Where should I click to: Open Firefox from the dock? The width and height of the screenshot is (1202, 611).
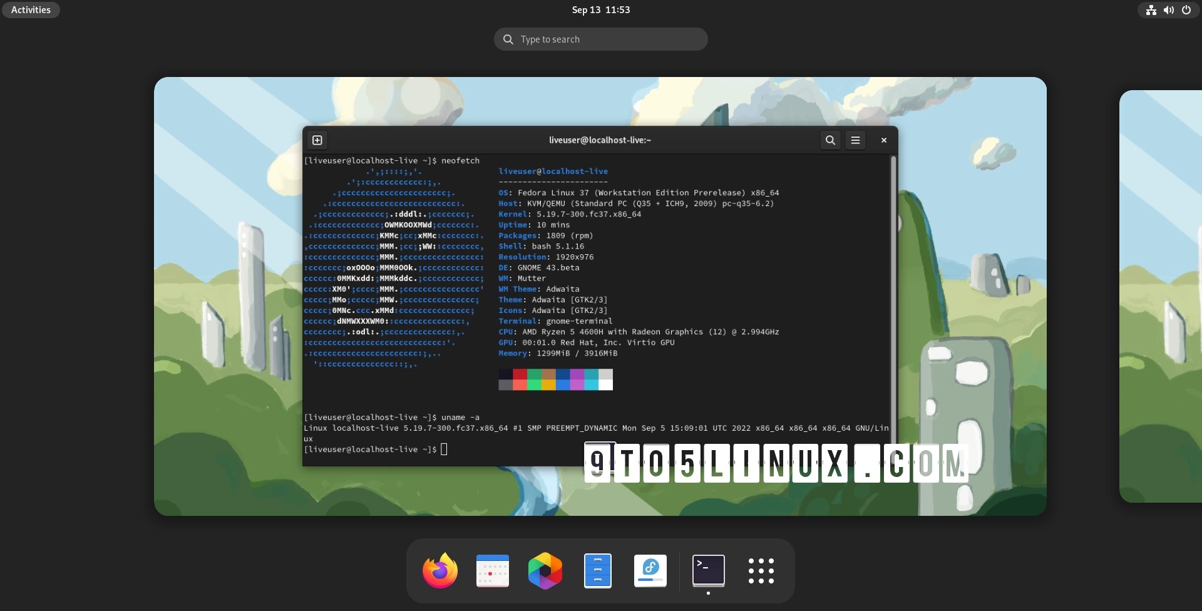point(439,570)
